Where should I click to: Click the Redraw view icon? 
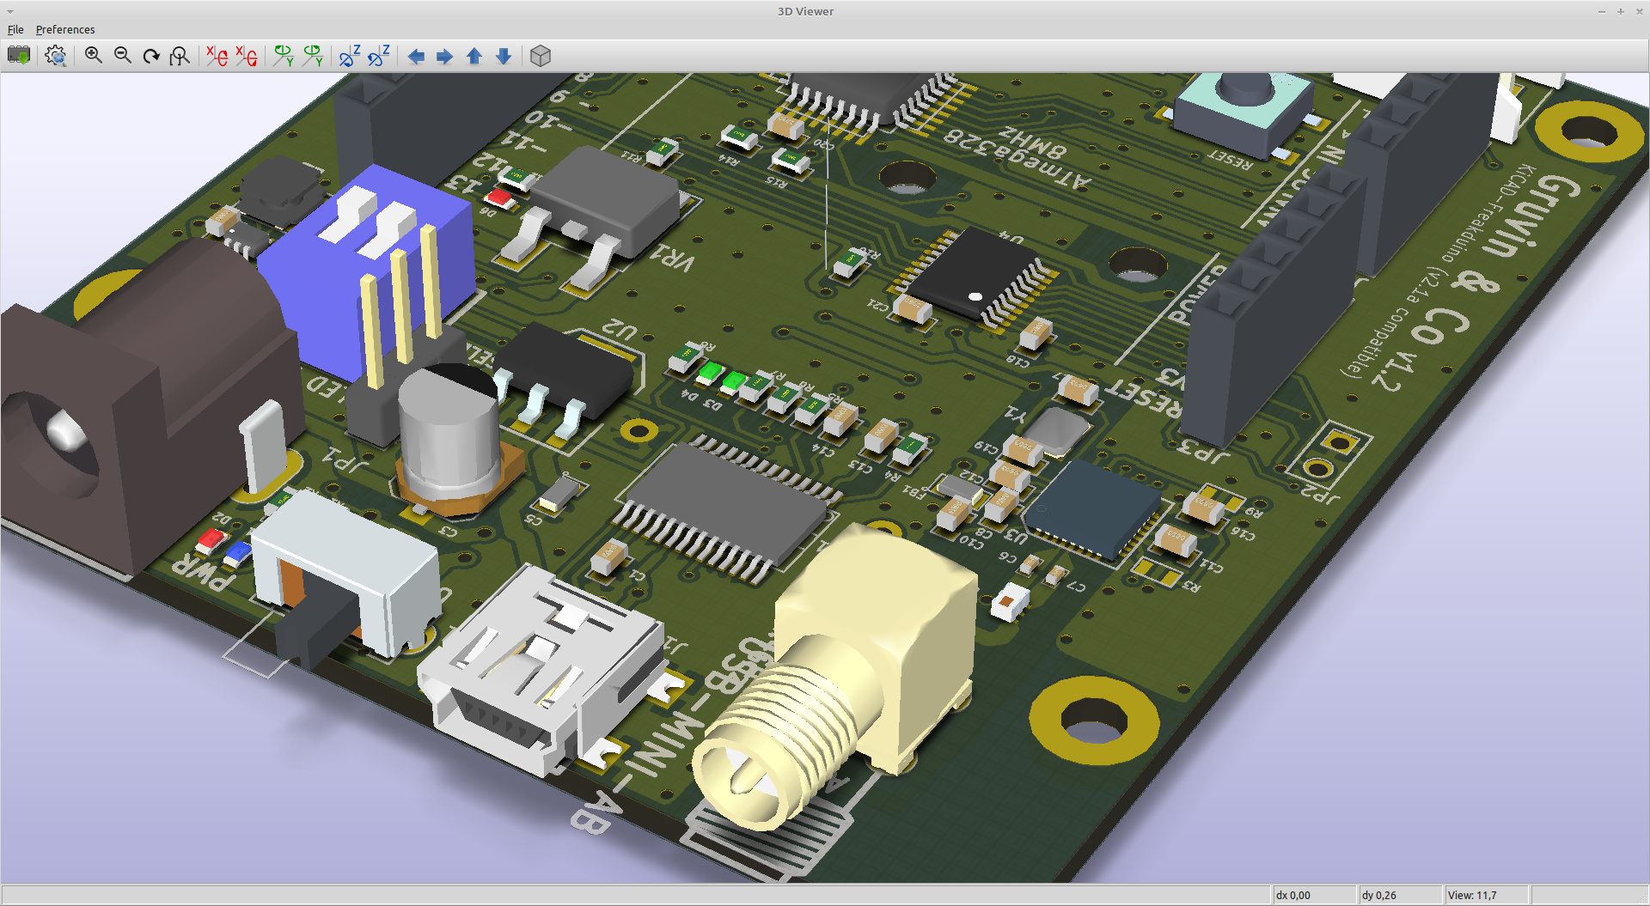[x=151, y=56]
